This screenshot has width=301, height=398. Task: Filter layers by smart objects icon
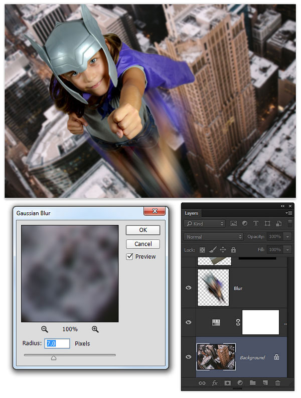click(x=279, y=223)
